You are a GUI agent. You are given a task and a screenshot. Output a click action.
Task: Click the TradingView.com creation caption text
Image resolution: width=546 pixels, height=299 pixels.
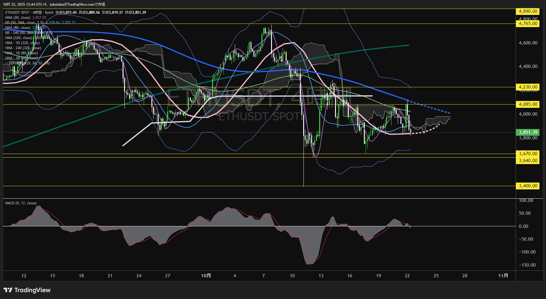click(x=54, y=4)
